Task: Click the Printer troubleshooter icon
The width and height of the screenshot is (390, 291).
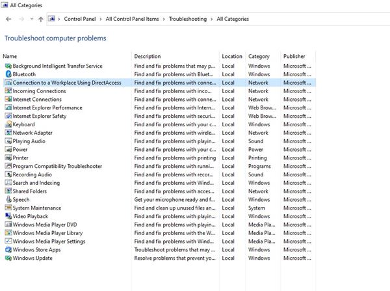Action: pos(8,158)
